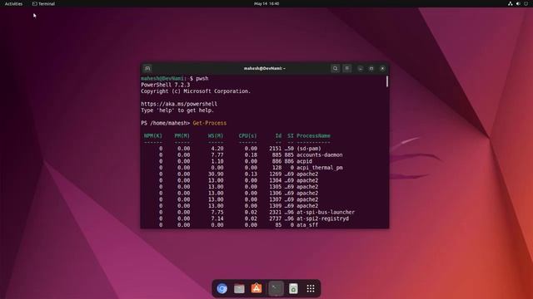Click the acpi_thermal_pm process name
Screen dimensions: 533x299
coord(320,168)
